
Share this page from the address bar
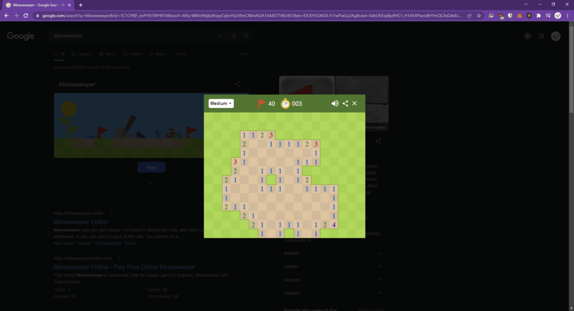[469, 16]
